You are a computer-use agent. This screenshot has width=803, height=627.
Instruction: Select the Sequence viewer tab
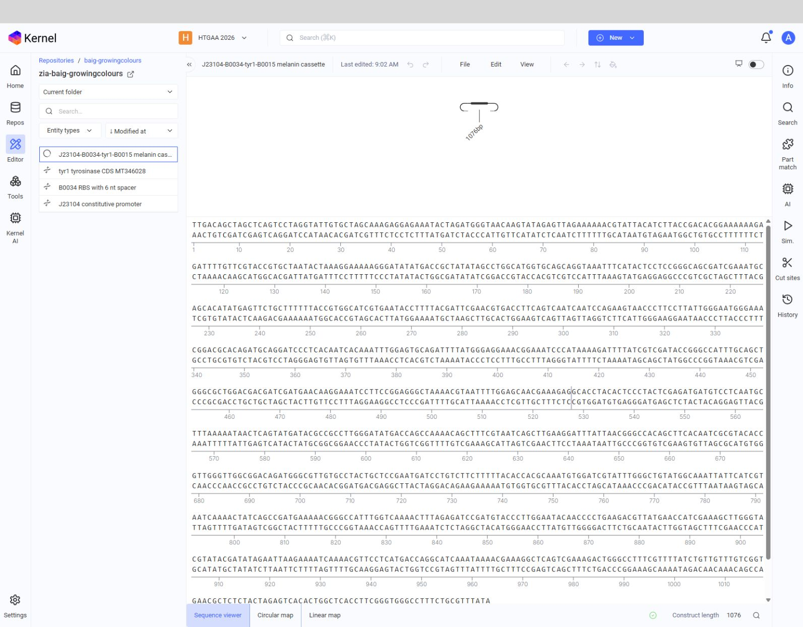[x=218, y=615]
